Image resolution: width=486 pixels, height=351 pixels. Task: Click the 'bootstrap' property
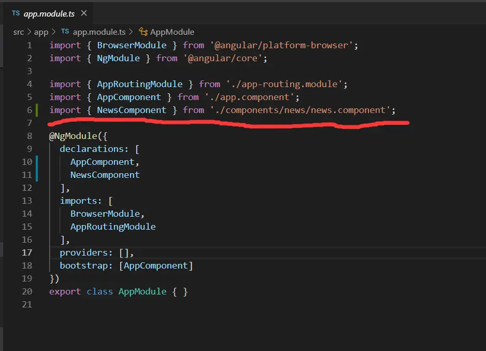pos(84,266)
